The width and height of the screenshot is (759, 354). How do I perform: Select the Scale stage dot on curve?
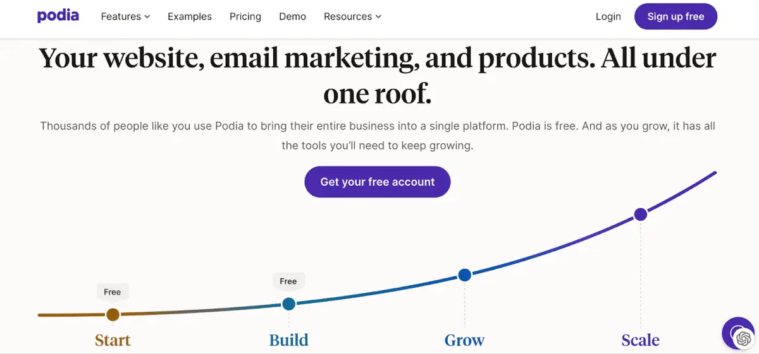(640, 214)
